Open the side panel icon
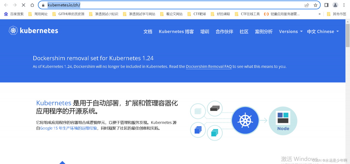 tap(326, 5)
